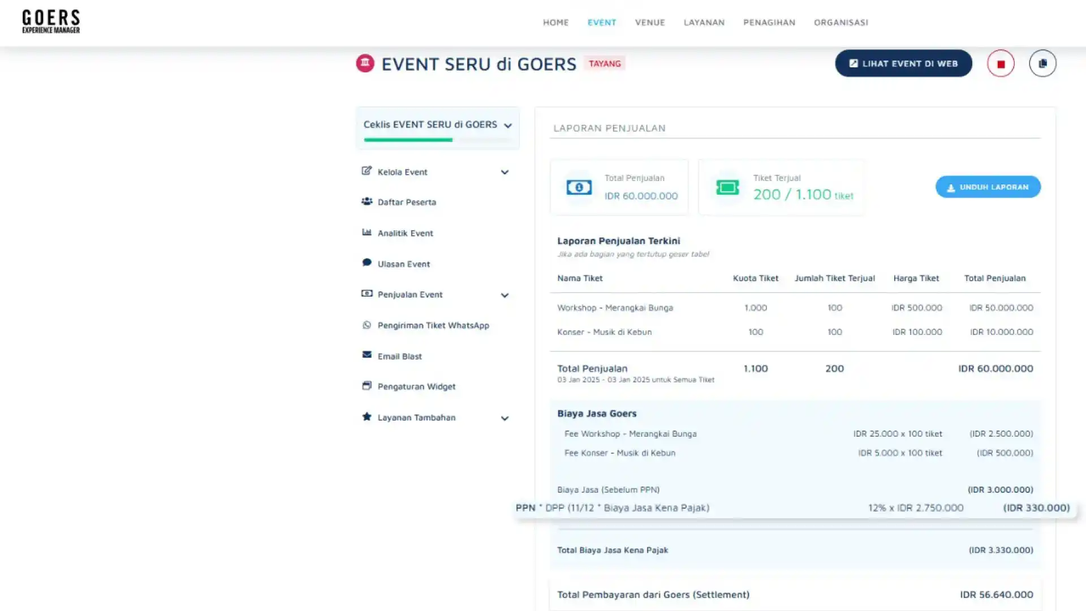Open Analitik Event in sidebar
Viewport: 1086px width, 611px height.
(x=405, y=233)
